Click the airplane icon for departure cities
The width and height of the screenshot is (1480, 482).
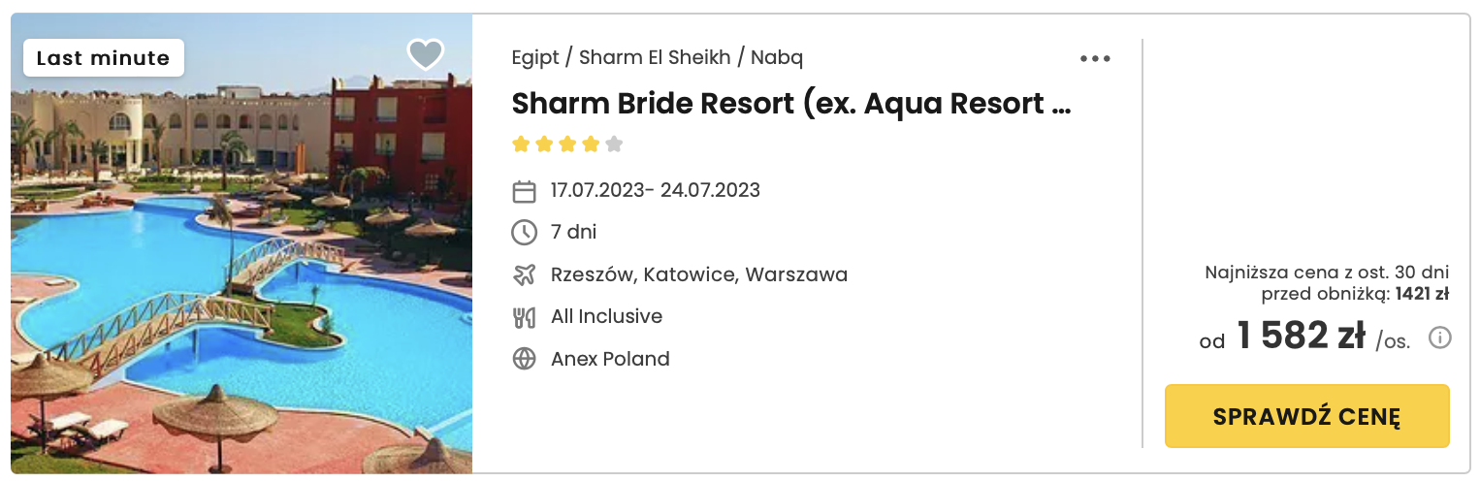point(524,274)
